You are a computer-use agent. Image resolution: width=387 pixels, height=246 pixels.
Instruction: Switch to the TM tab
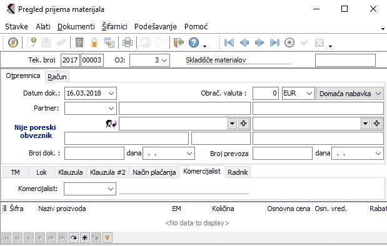coord(15,172)
